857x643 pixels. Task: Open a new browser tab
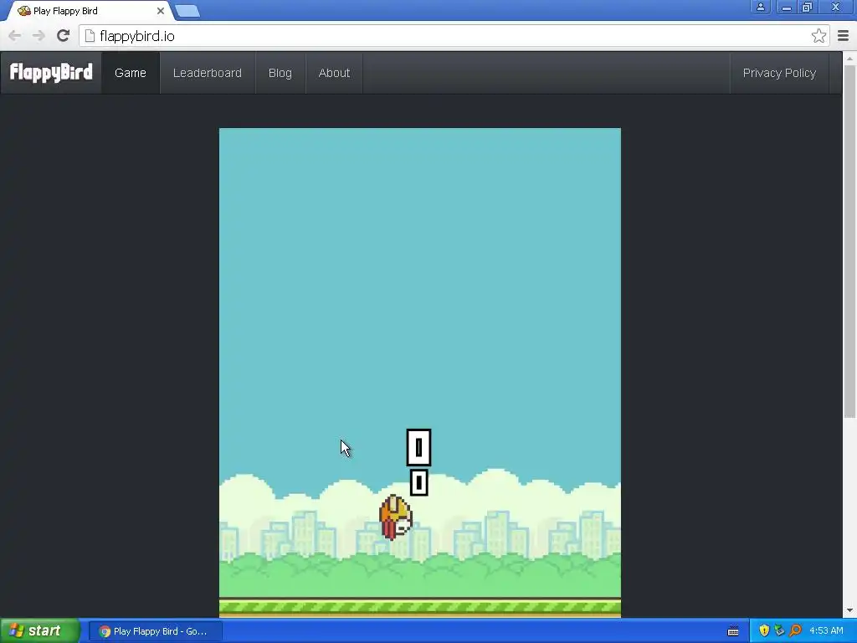[187, 12]
